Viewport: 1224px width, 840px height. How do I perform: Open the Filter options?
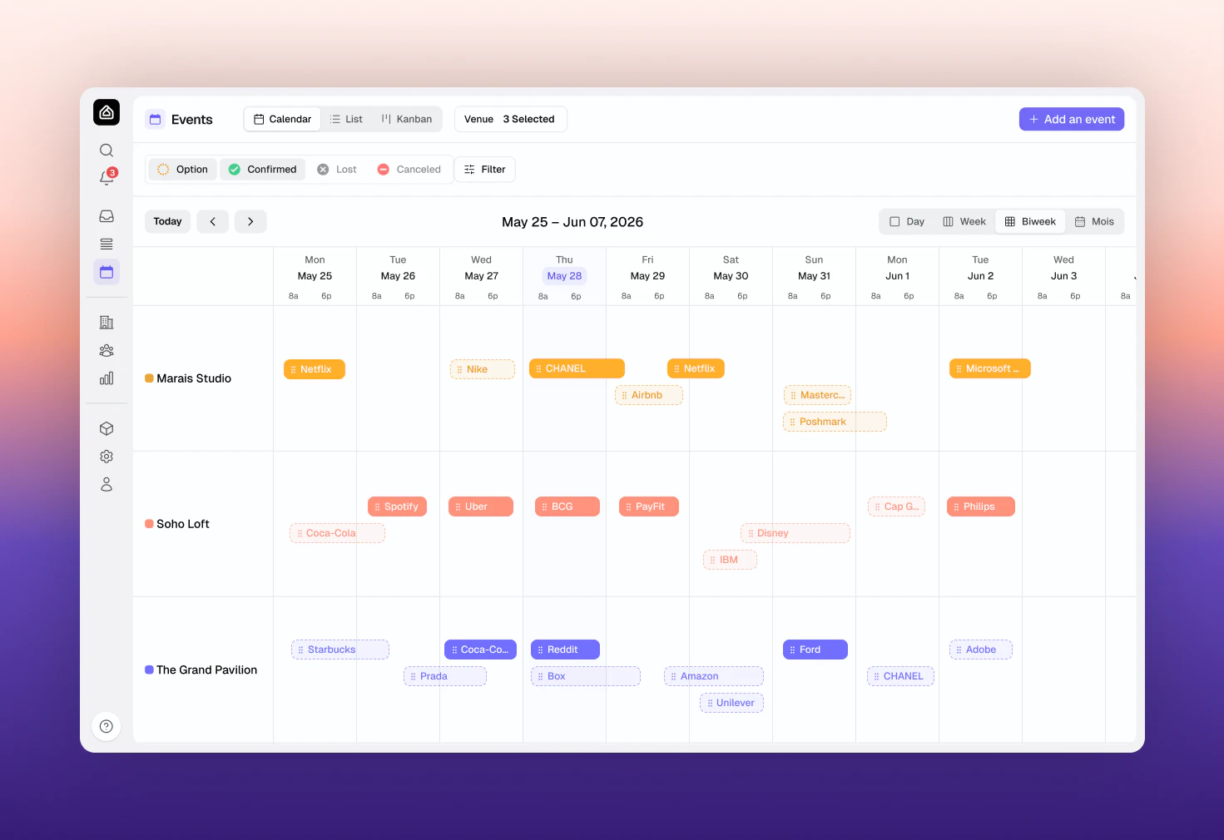(485, 170)
